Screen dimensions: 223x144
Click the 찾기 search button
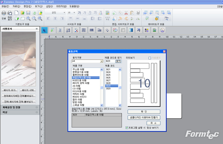[x=118, y=61]
